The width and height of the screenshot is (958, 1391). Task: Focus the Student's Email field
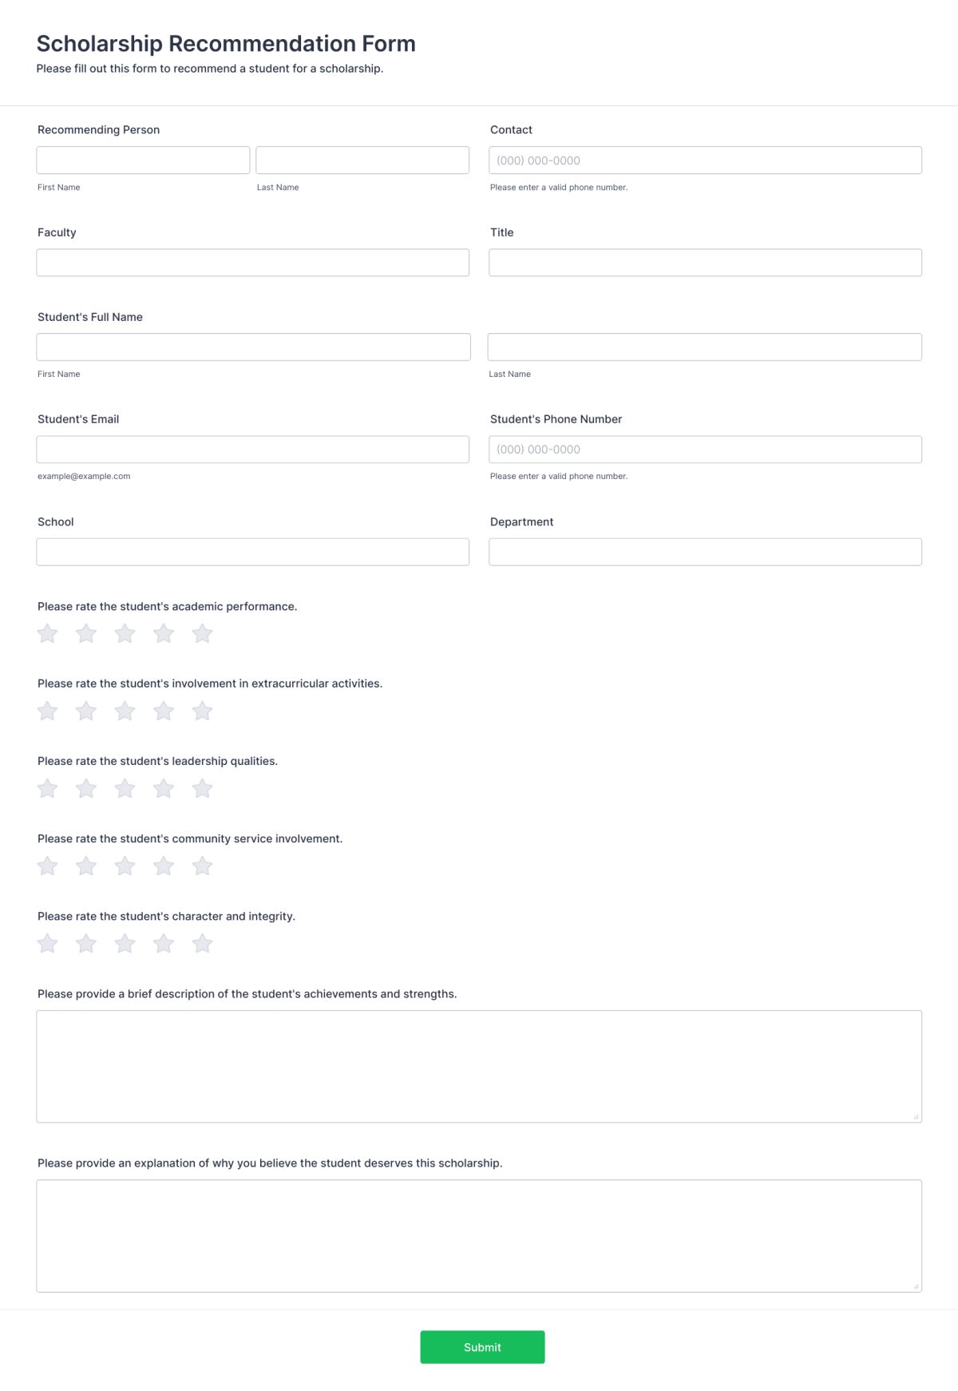pyautogui.click(x=253, y=449)
